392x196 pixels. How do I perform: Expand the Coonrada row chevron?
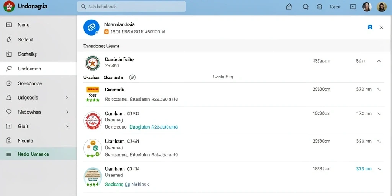(379, 90)
